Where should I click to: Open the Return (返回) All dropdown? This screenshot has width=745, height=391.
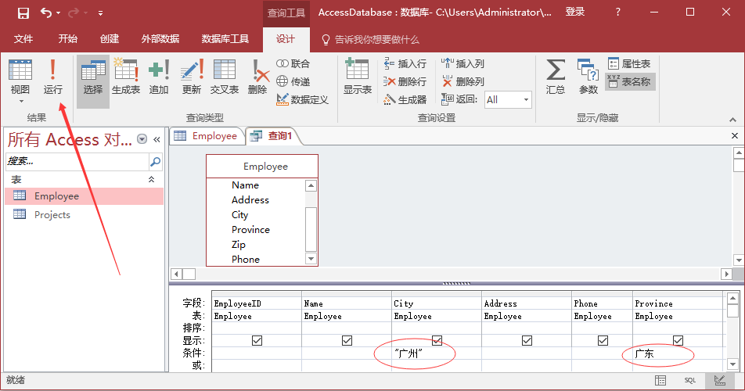click(525, 99)
